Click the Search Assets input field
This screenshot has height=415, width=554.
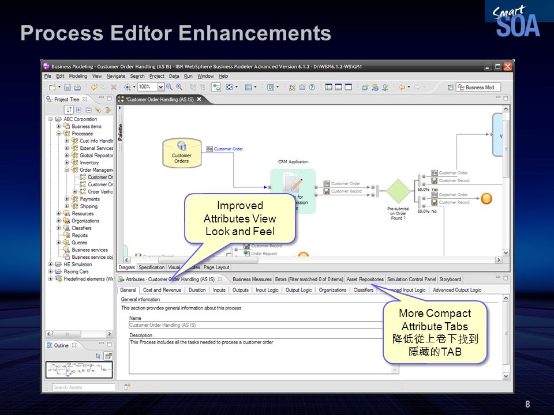tap(83, 387)
